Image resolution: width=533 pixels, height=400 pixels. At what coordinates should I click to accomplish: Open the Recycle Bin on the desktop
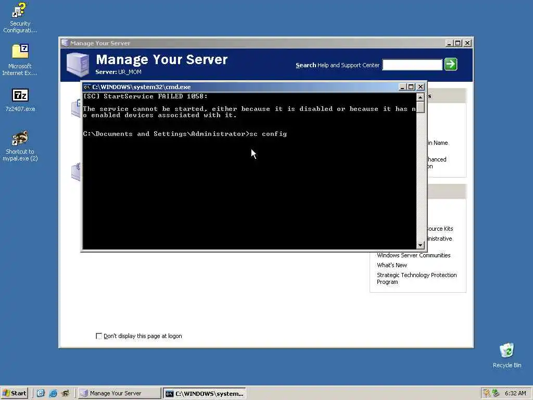coord(506,355)
